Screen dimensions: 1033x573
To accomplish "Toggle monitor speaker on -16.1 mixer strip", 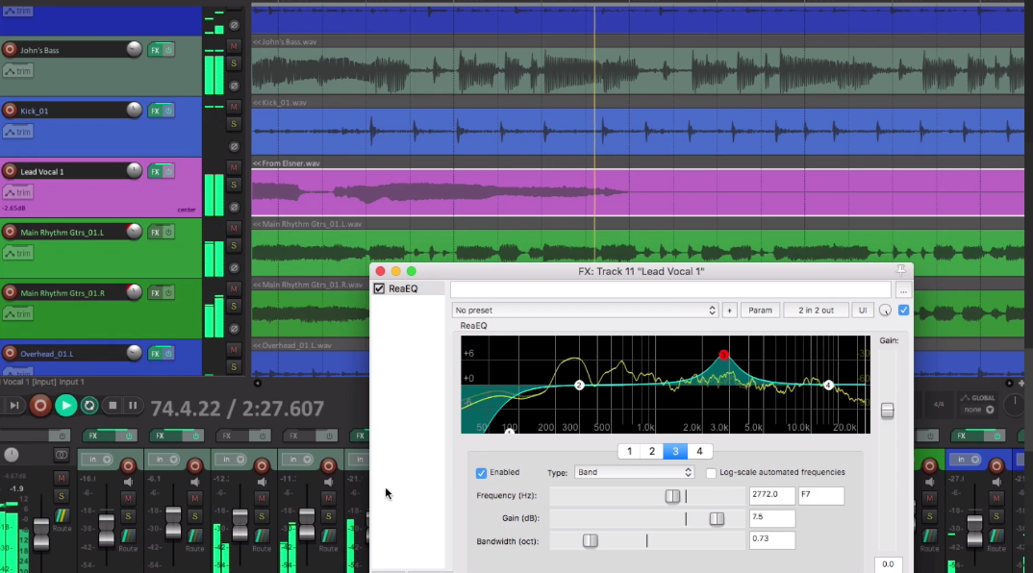I will pos(128,483).
